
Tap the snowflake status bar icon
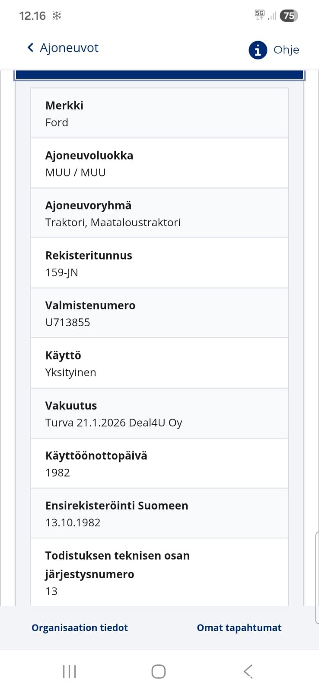(57, 16)
